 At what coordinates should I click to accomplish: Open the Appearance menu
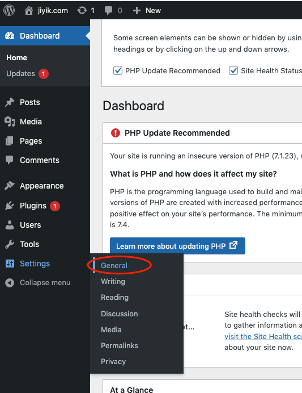tap(42, 186)
